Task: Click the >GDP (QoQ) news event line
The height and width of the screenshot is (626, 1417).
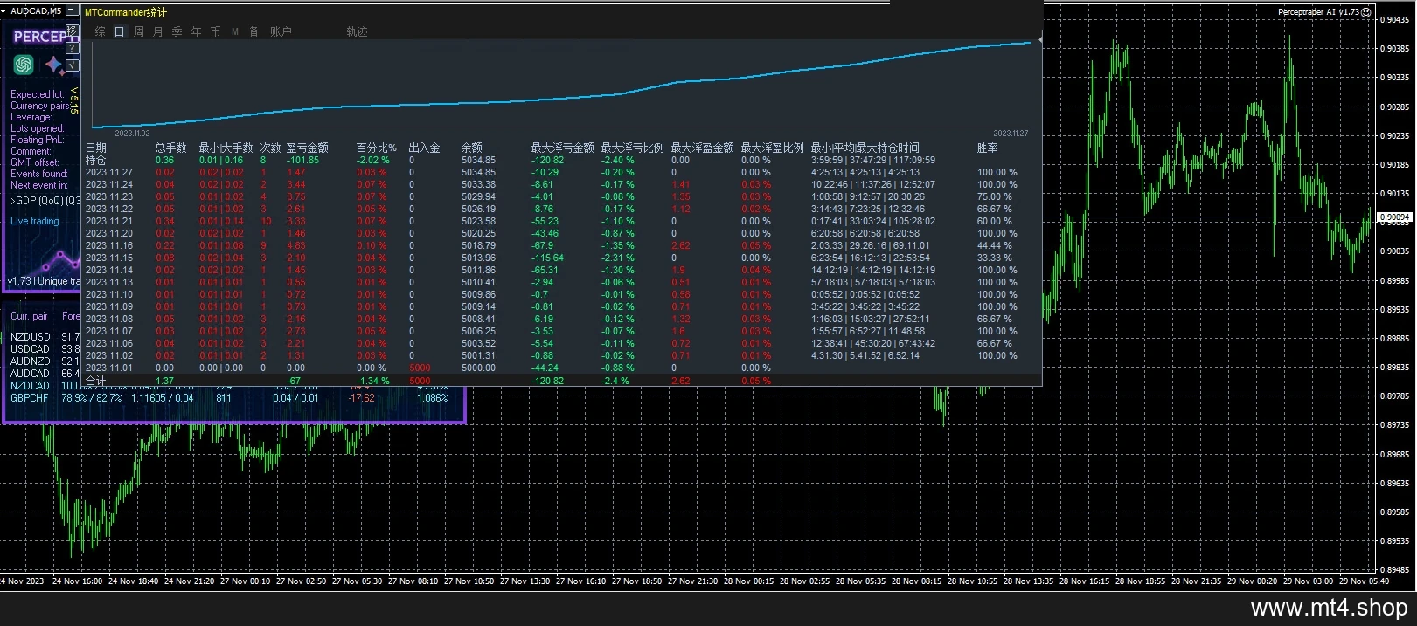Action: [x=45, y=201]
